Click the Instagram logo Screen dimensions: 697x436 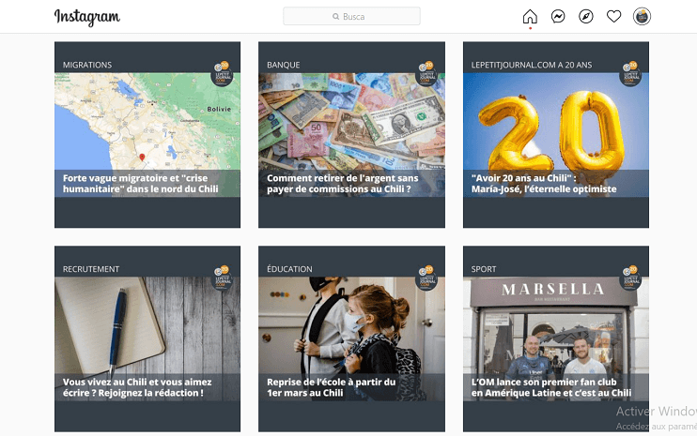coord(87,18)
